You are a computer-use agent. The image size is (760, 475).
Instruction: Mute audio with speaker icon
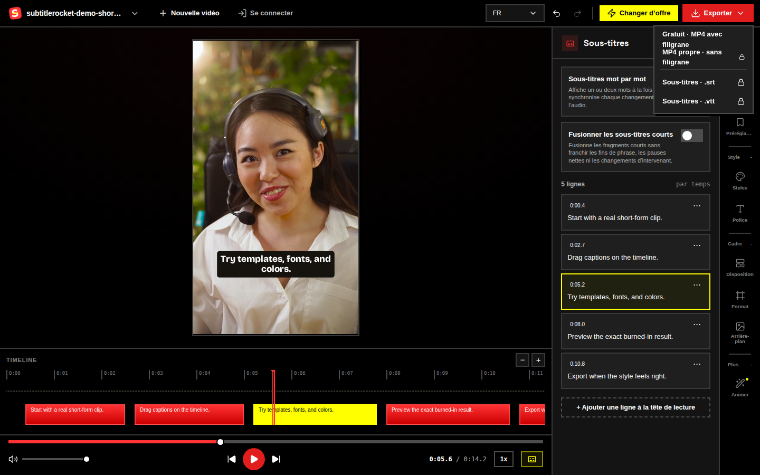point(13,459)
